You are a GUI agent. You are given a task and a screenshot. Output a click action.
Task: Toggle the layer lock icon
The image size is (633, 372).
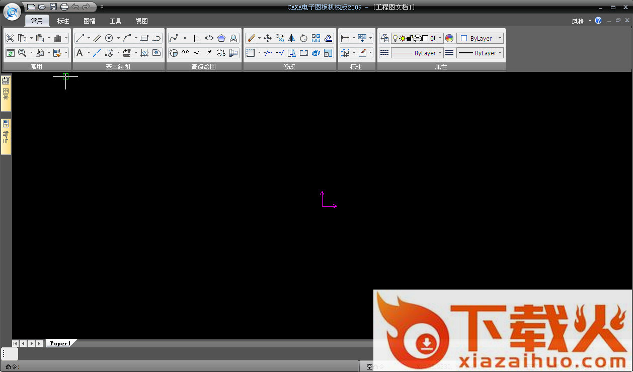[410, 38]
